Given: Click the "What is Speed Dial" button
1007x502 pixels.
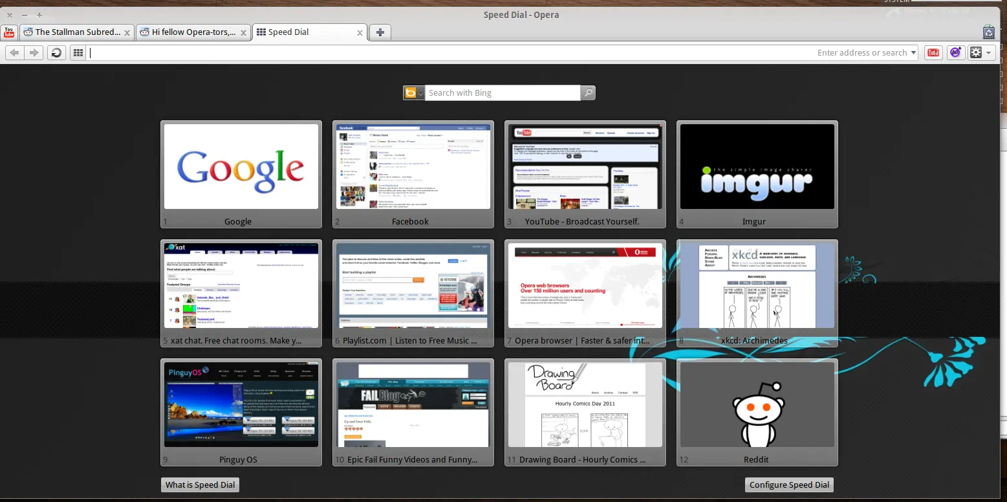Looking at the screenshot, I should (200, 485).
